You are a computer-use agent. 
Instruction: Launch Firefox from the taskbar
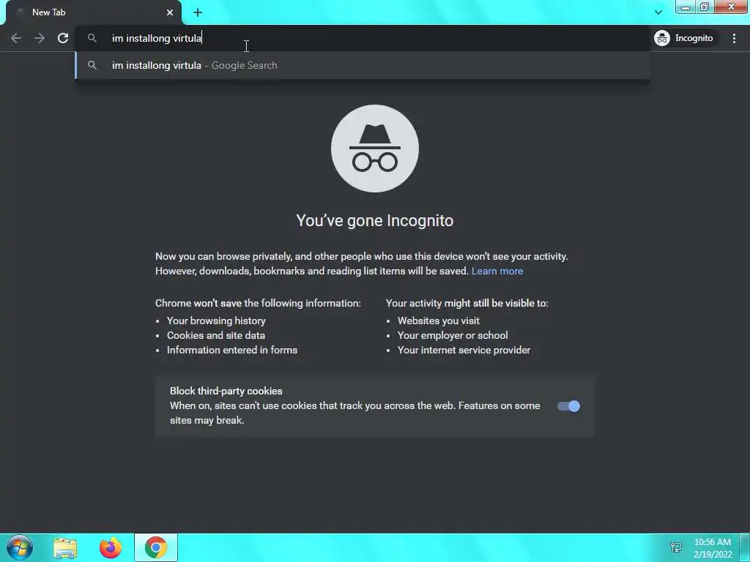tap(111, 548)
